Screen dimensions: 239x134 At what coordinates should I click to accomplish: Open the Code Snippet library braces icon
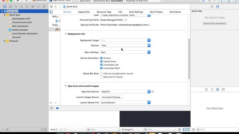point(212,89)
